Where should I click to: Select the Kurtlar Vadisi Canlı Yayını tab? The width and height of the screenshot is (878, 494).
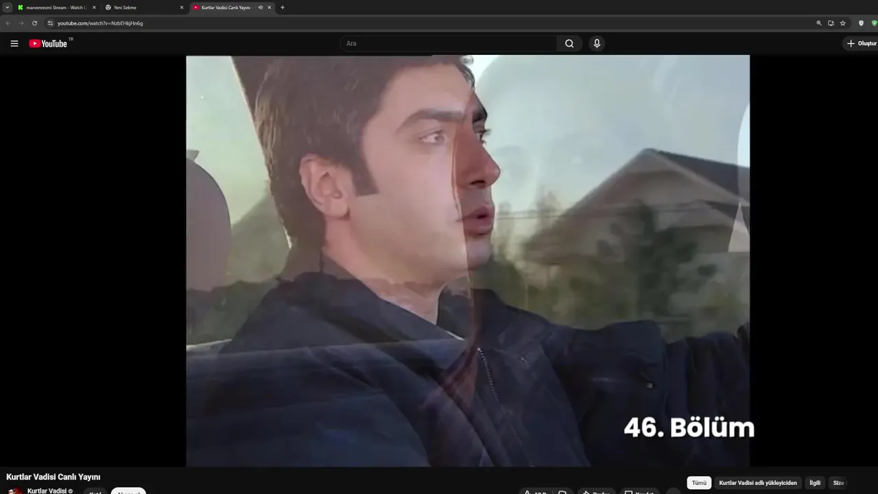pyautogui.click(x=232, y=8)
